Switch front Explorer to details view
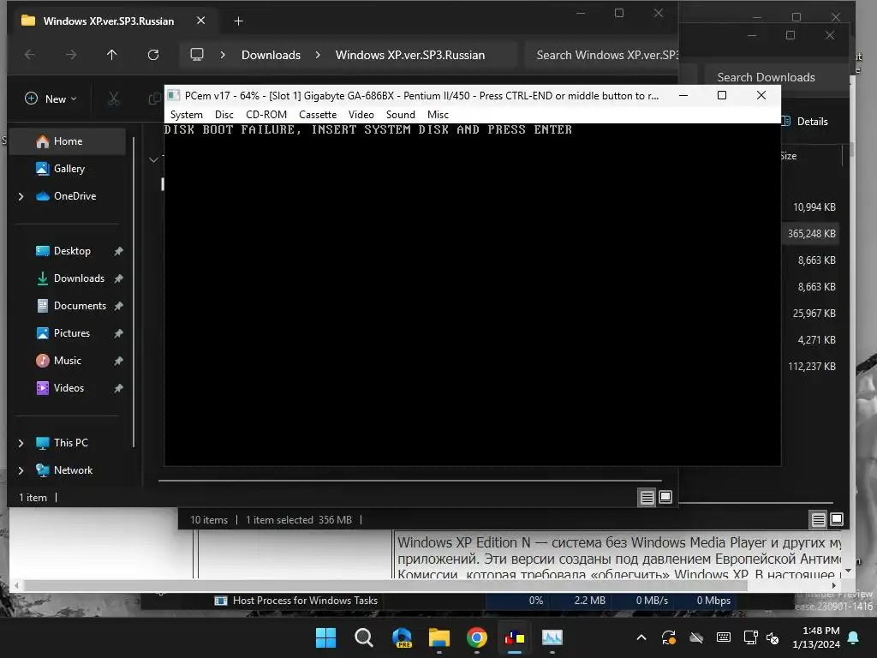Image resolution: width=877 pixels, height=658 pixels. click(647, 498)
